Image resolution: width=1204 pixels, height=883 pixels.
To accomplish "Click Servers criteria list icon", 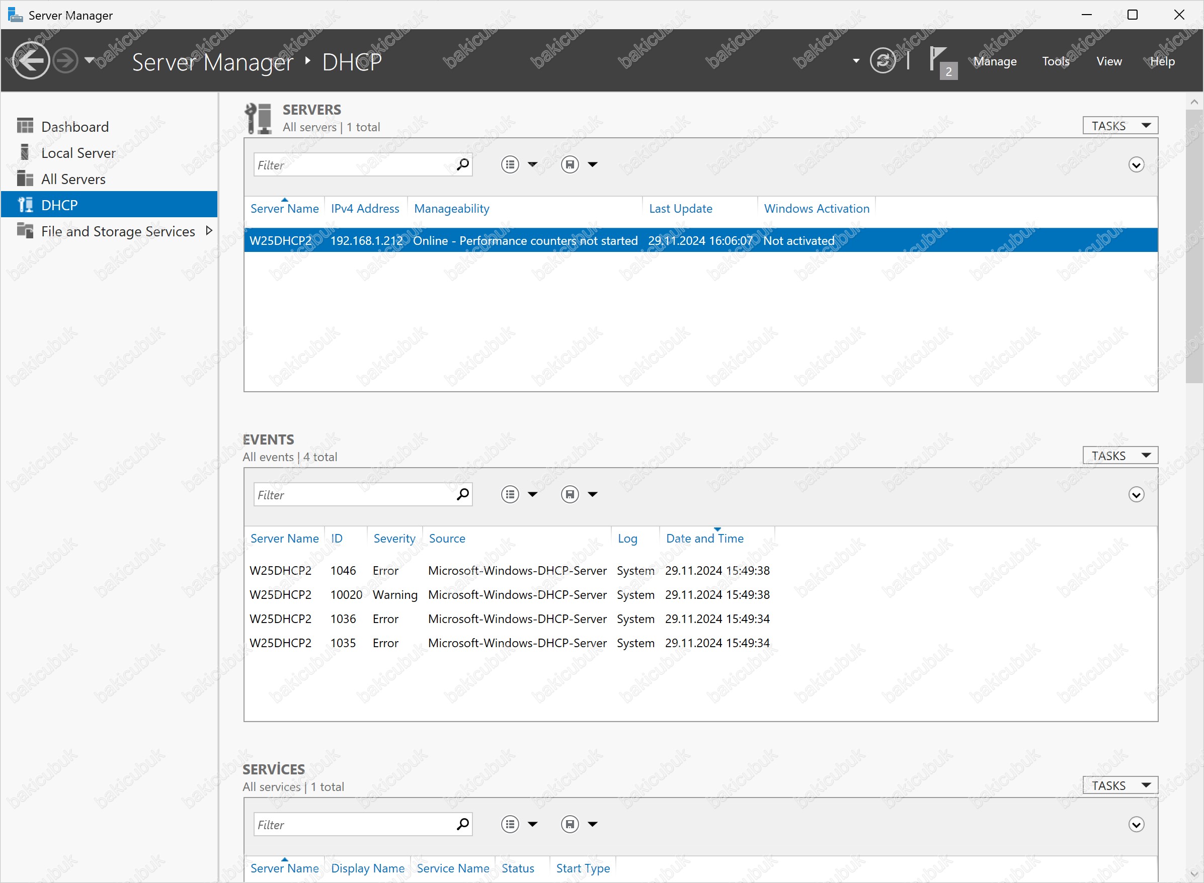I will coord(510,164).
